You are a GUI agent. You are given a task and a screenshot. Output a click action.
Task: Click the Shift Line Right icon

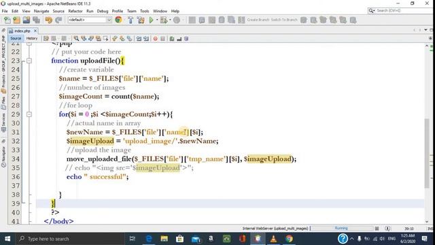pos(146,39)
